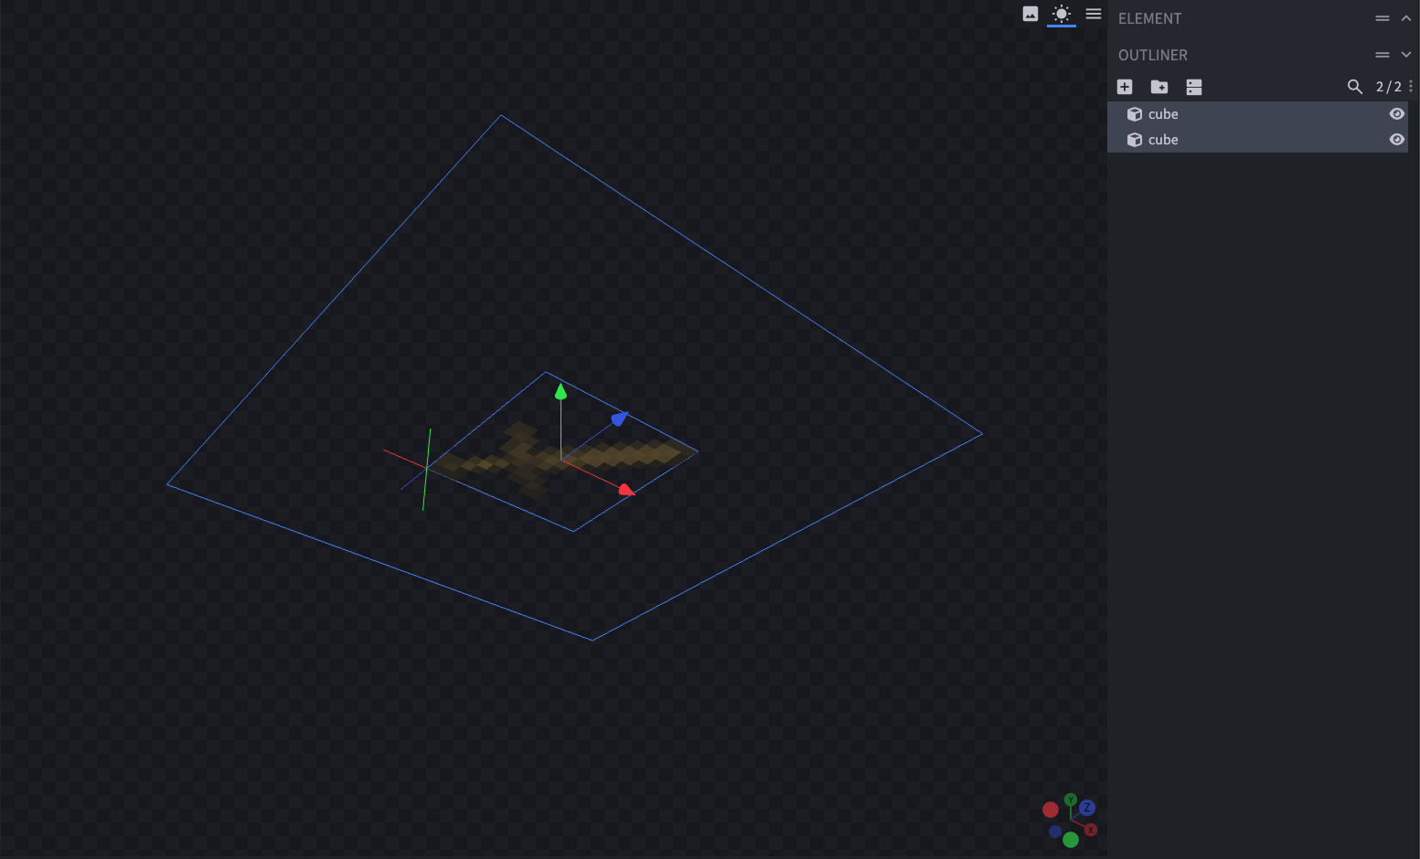Hide the second cube with its eye icon

tap(1397, 140)
